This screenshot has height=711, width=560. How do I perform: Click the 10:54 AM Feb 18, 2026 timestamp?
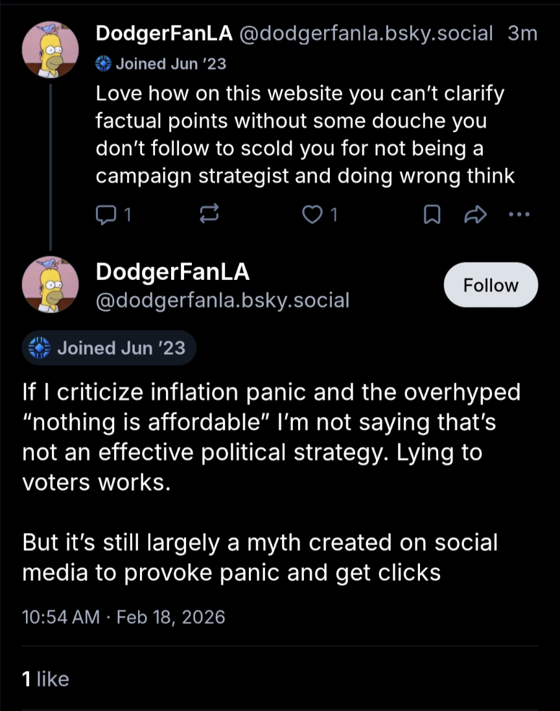click(124, 617)
